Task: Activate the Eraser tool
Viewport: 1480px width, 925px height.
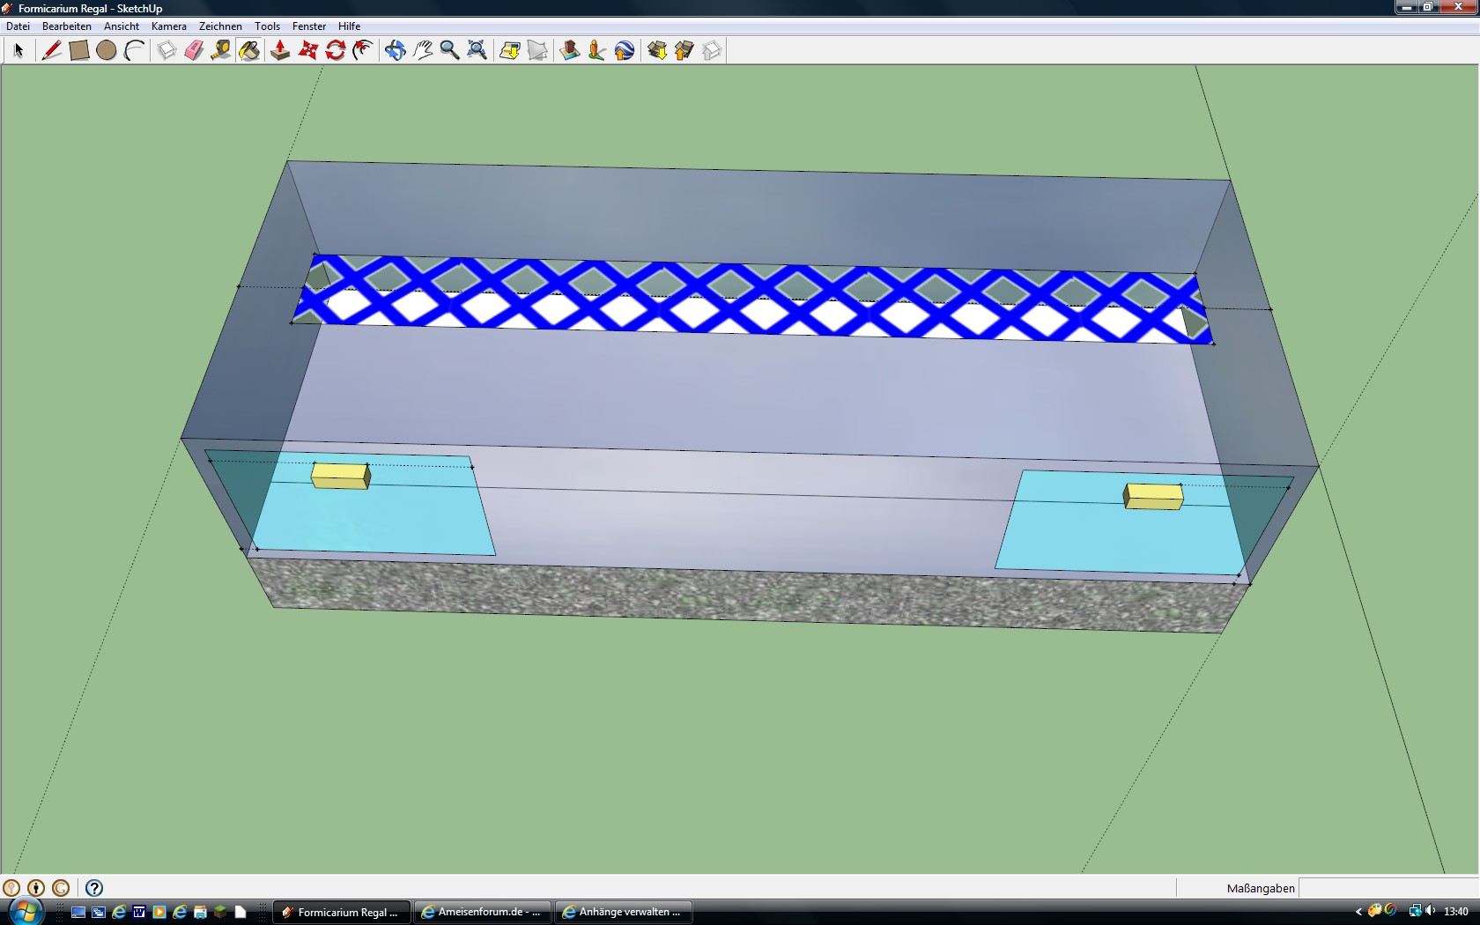Action: coord(194,50)
